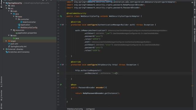
Task: Click the .idea folder icon
Action: [9, 5]
